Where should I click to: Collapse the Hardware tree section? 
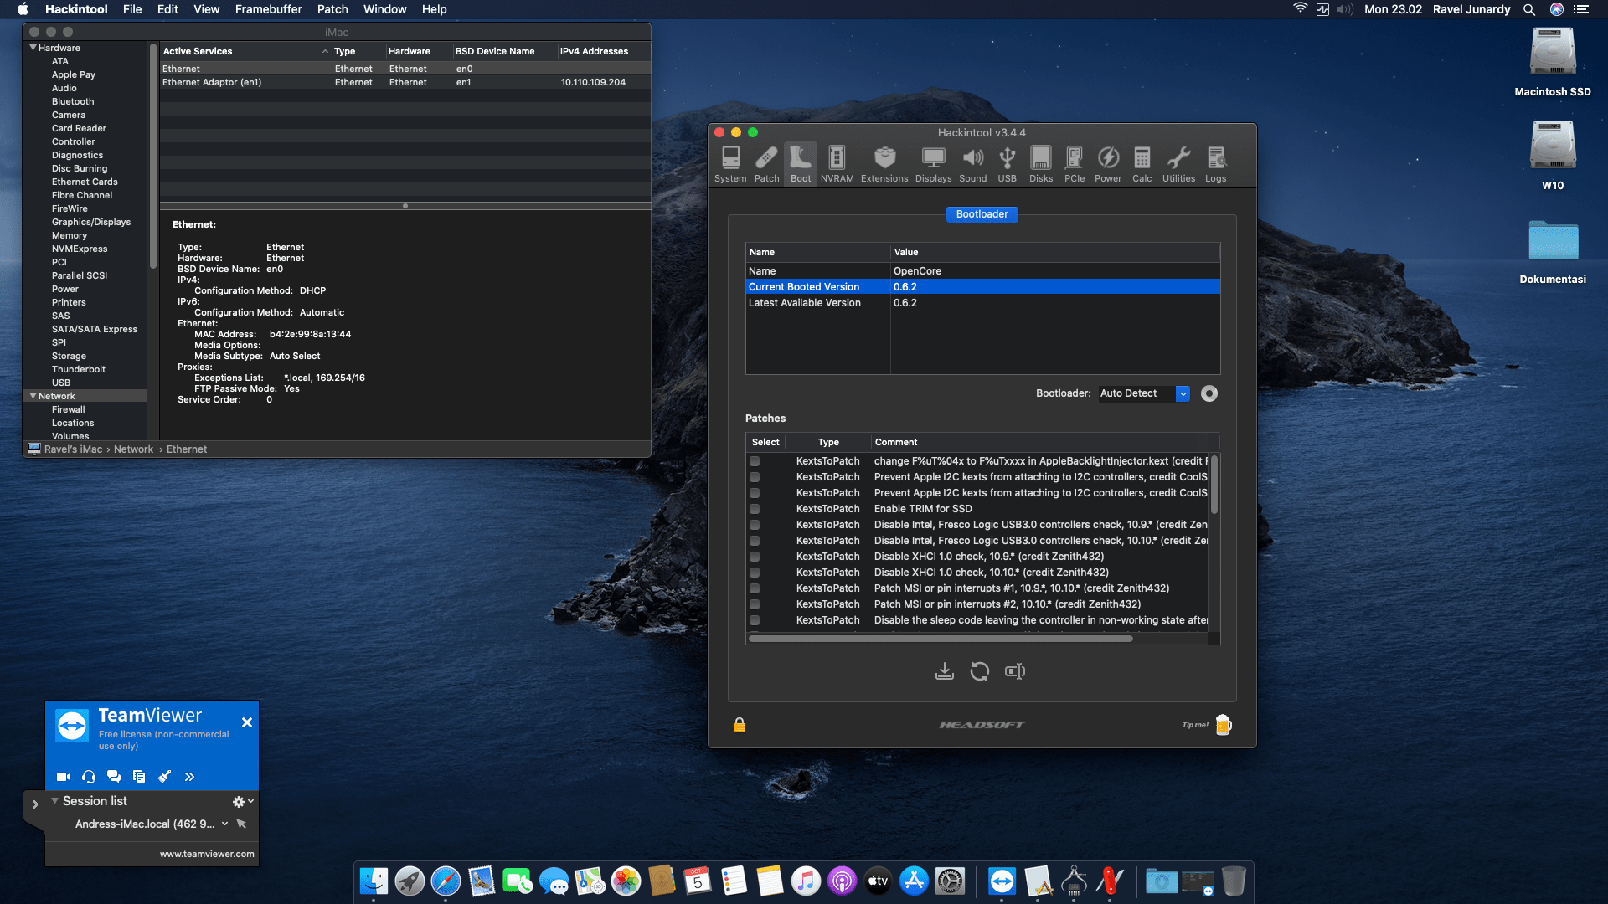pyautogui.click(x=33, y=48)
